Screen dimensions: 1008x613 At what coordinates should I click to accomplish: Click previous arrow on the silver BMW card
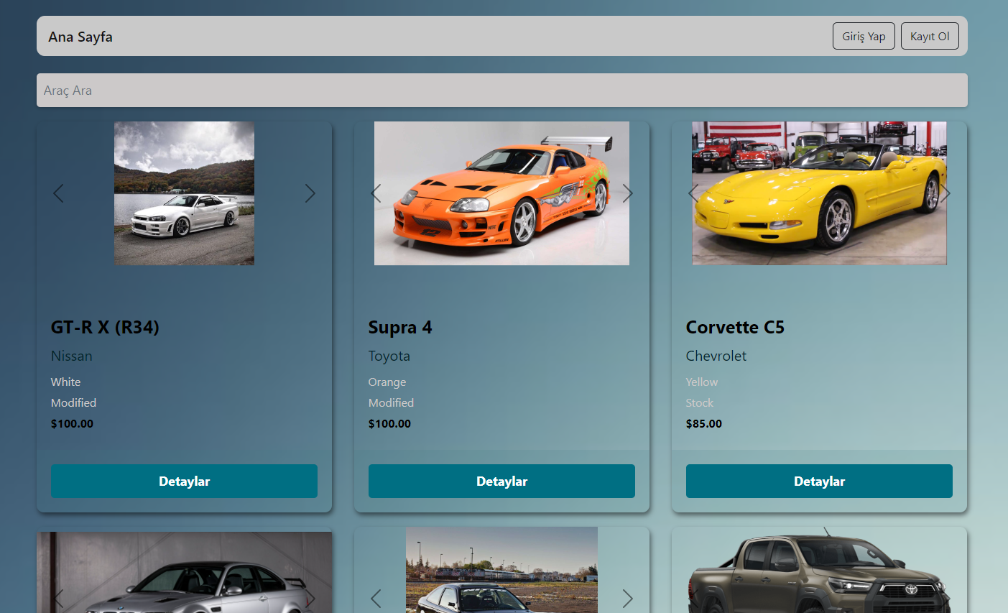(x=59, y=599)
